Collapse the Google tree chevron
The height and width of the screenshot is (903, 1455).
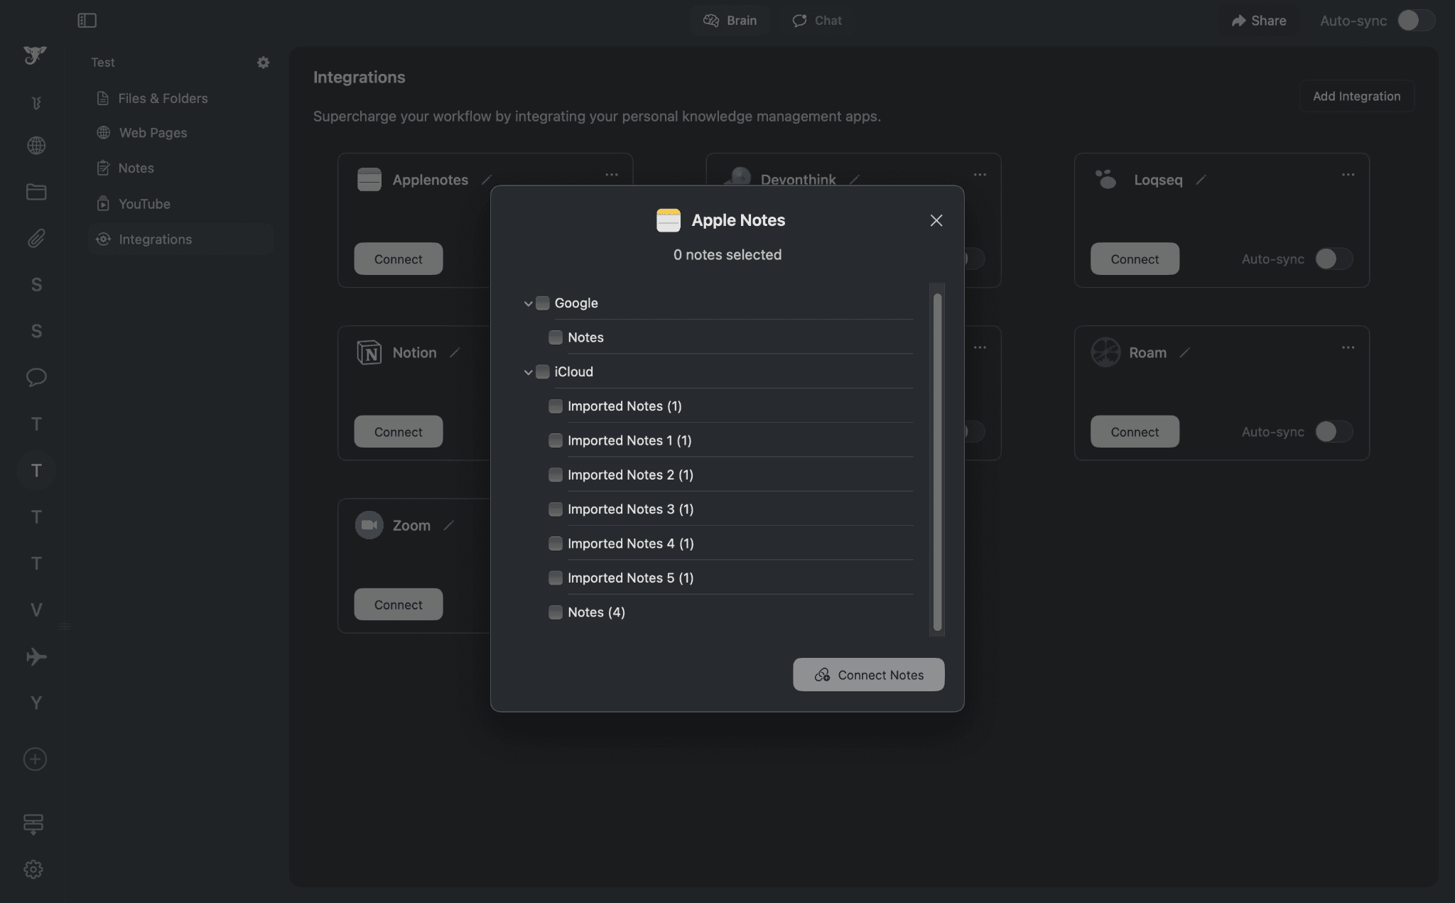(528, 303)
